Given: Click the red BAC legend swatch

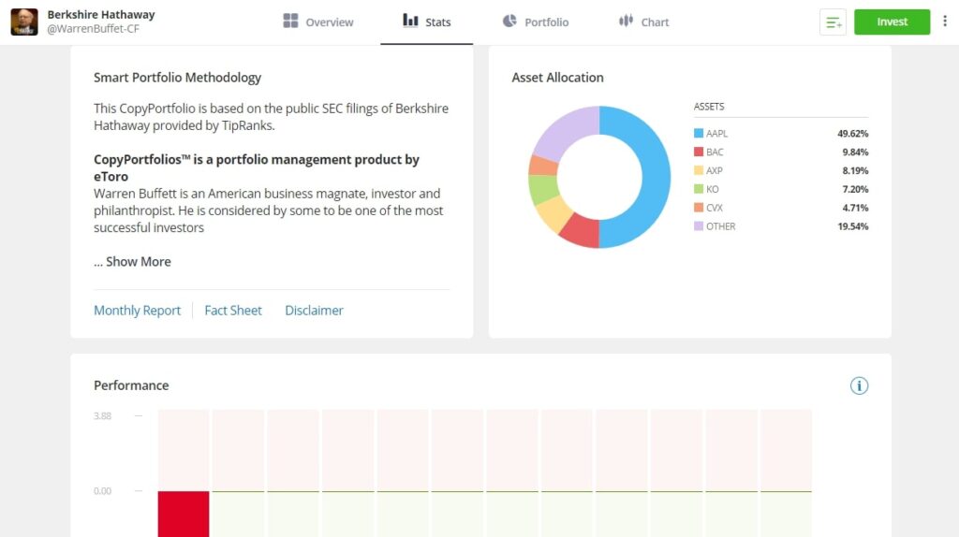Looking at the screenshot, I should pos(699,152).
